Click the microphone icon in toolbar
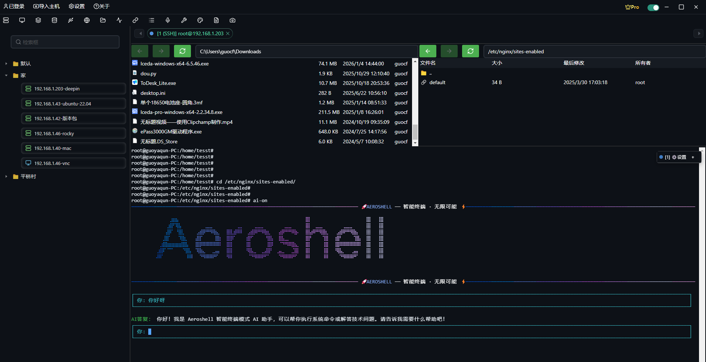This screenshot has width=706, height=362. pos(168,20)
